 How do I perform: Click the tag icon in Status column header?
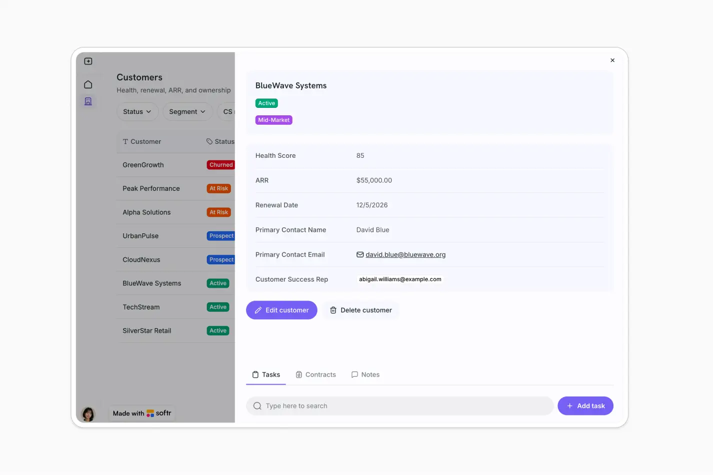tap(209, 142)
